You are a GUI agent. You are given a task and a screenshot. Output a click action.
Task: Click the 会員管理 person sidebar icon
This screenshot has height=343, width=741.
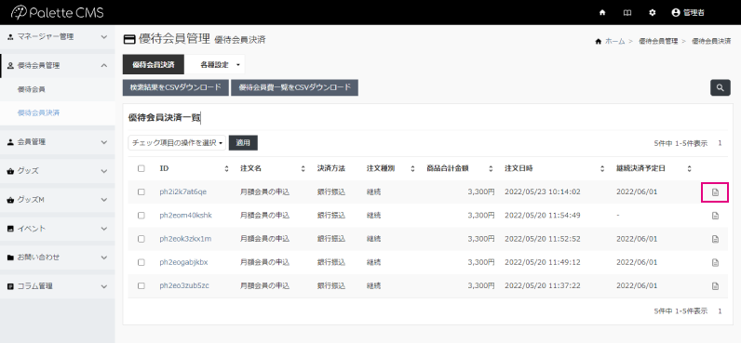(10, 142)
